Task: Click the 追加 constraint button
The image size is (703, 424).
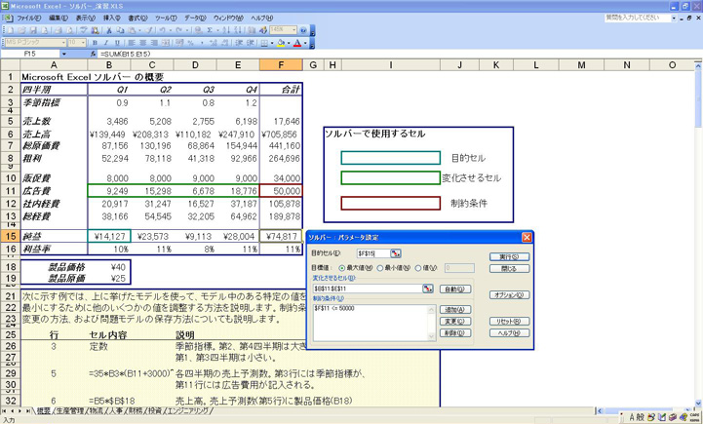Action: point(455,309)
